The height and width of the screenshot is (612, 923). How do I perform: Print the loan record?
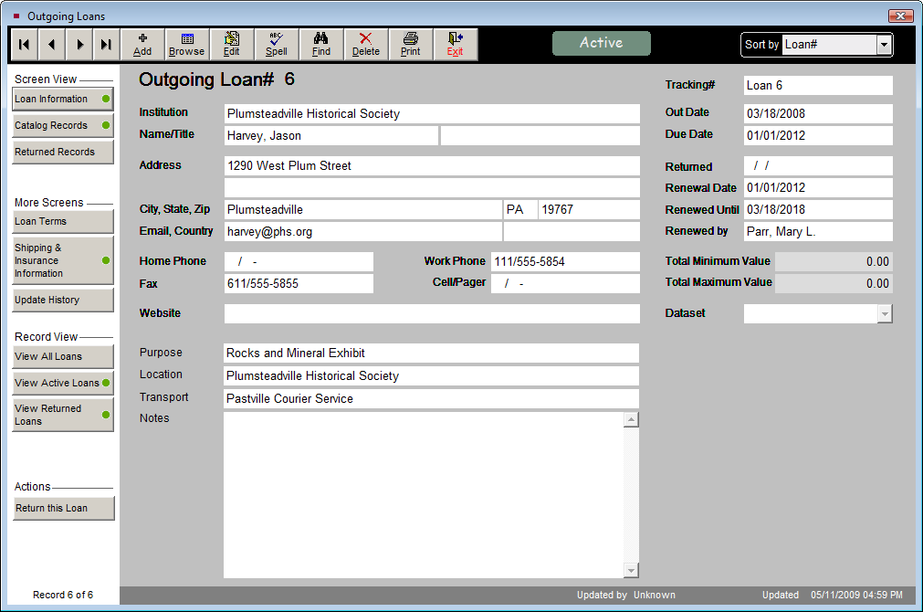(410, 44)
